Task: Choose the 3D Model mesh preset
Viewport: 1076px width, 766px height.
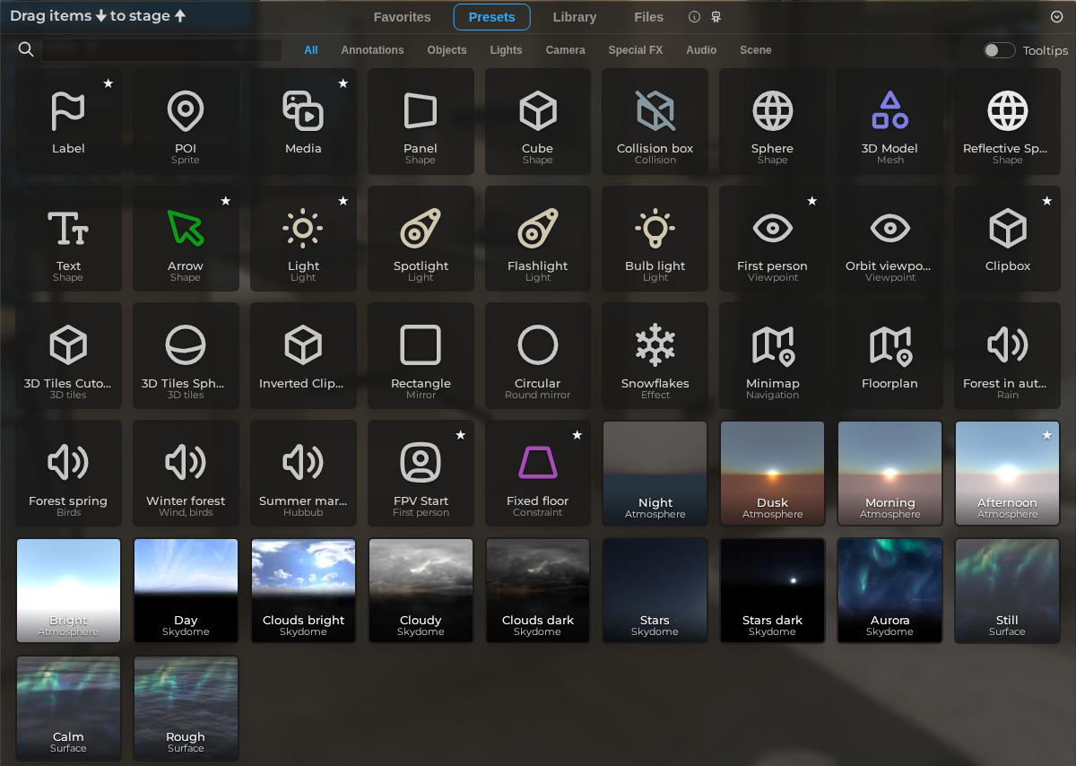Action: 889,121
